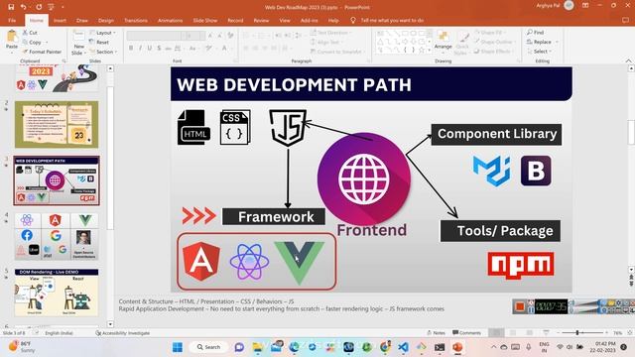Open Microsoft Edge from the taskbar
Screen dimensions: 635x357
pyautogui.click(x=294, y=347)
